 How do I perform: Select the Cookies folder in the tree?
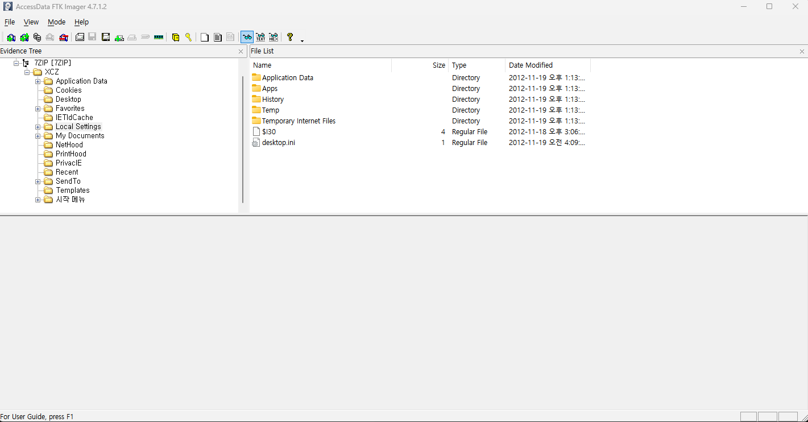point(68,90)
